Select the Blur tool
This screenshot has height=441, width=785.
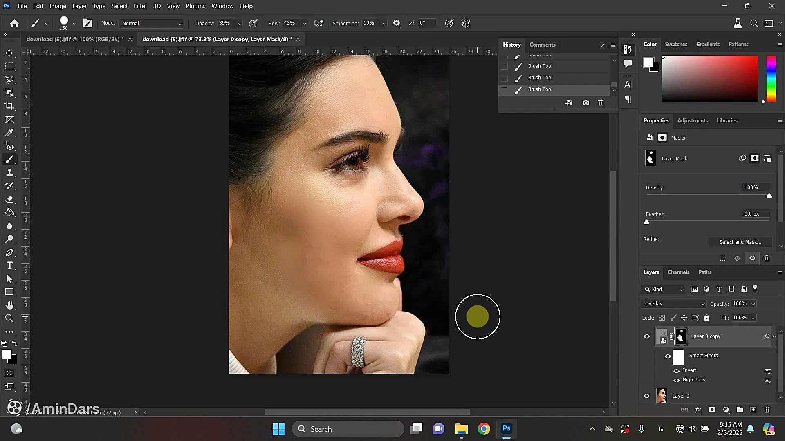click(x=9, y=226)
